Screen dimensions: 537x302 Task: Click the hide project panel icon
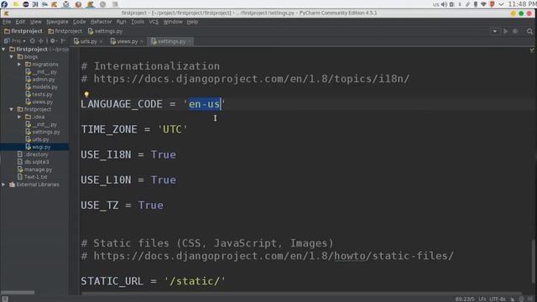[x=63, y=41]
